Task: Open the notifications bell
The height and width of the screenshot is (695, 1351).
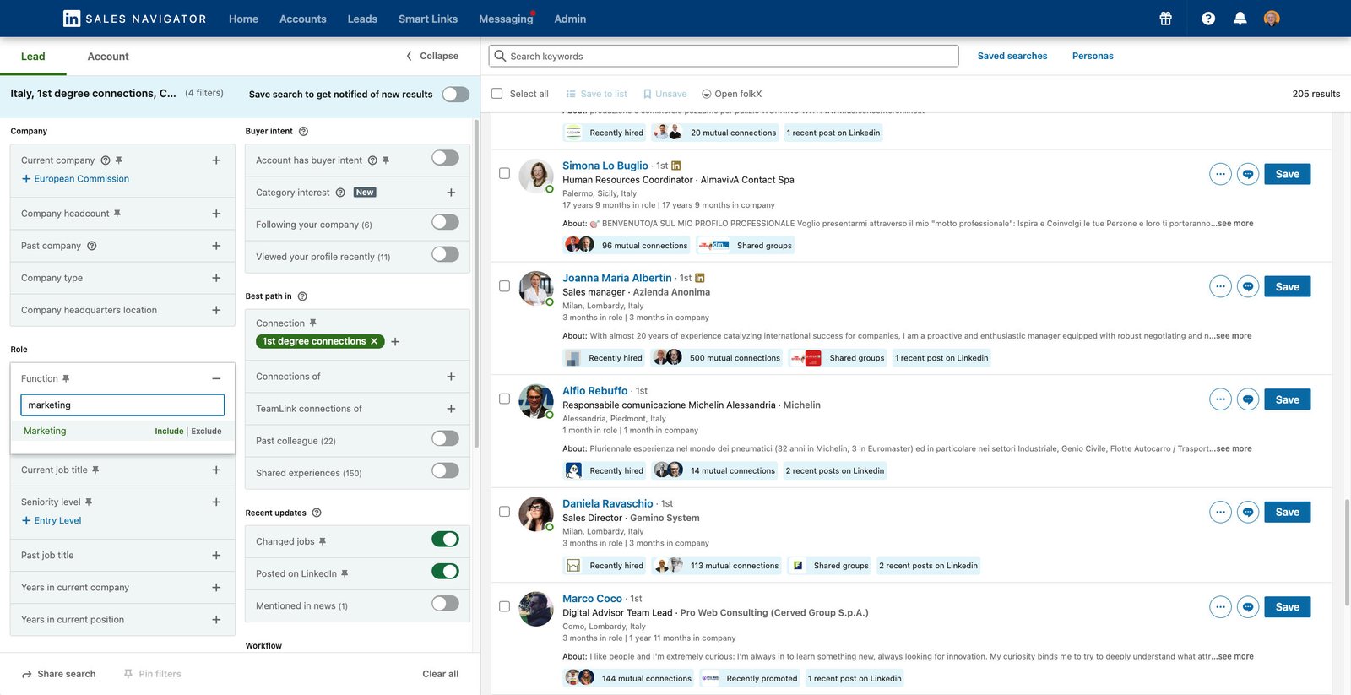Action: pos(1240,19)
